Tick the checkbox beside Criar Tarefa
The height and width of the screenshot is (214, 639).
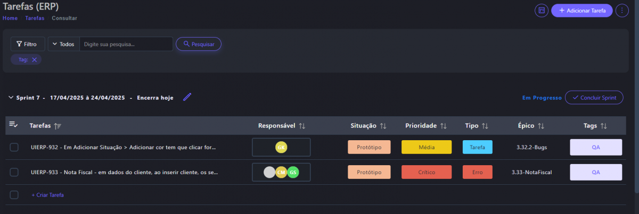(x=14, y=195)
